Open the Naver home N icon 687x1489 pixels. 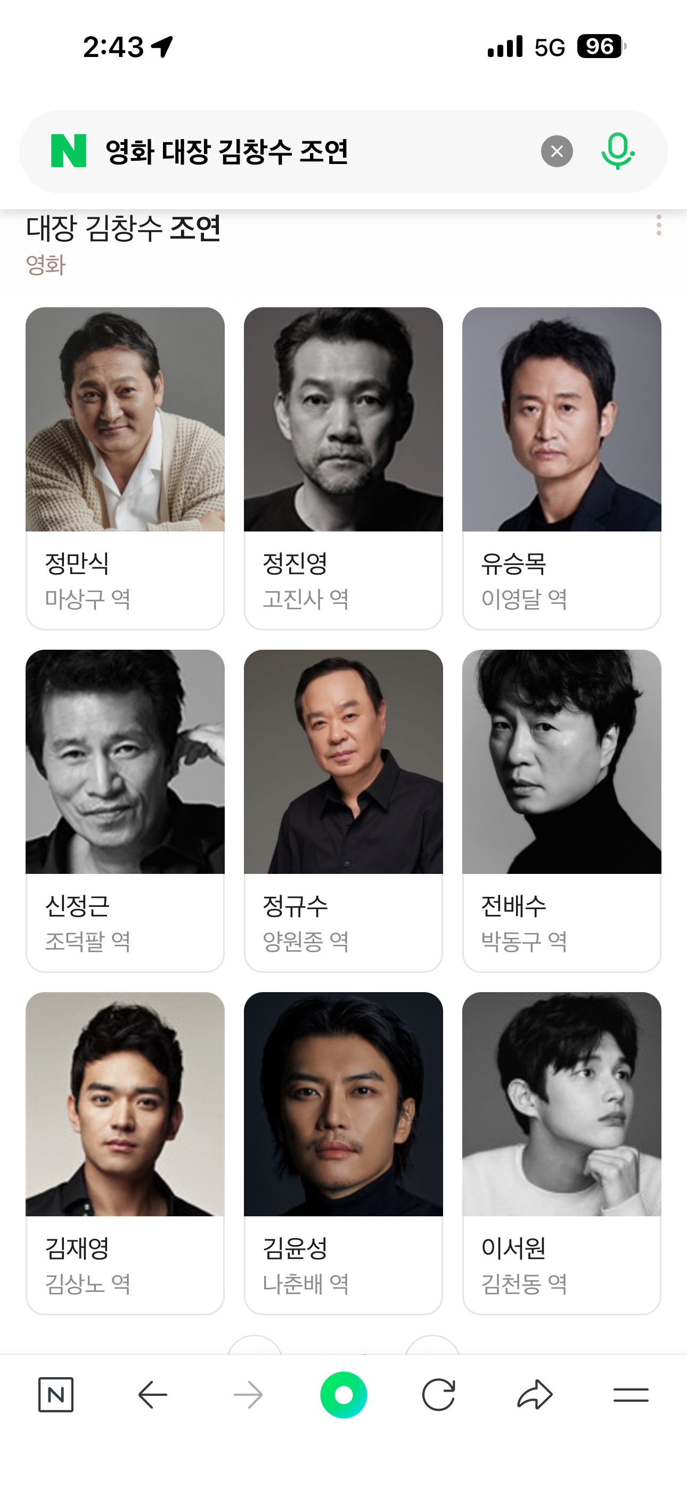tap(56, 1395)
